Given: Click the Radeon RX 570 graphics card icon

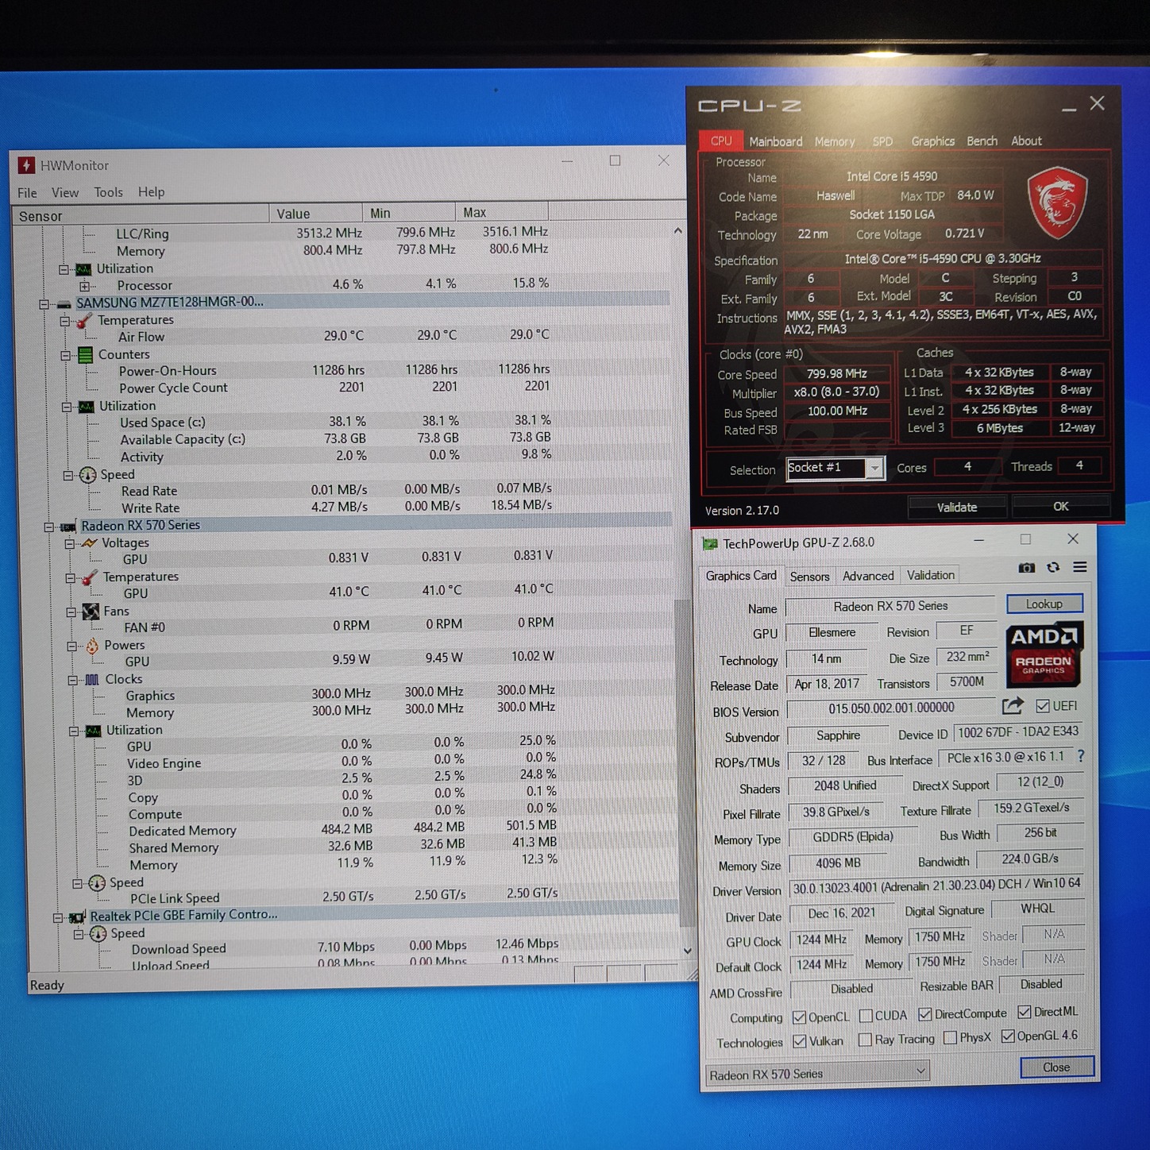Looking at the screenshot, I should [68, 527].
